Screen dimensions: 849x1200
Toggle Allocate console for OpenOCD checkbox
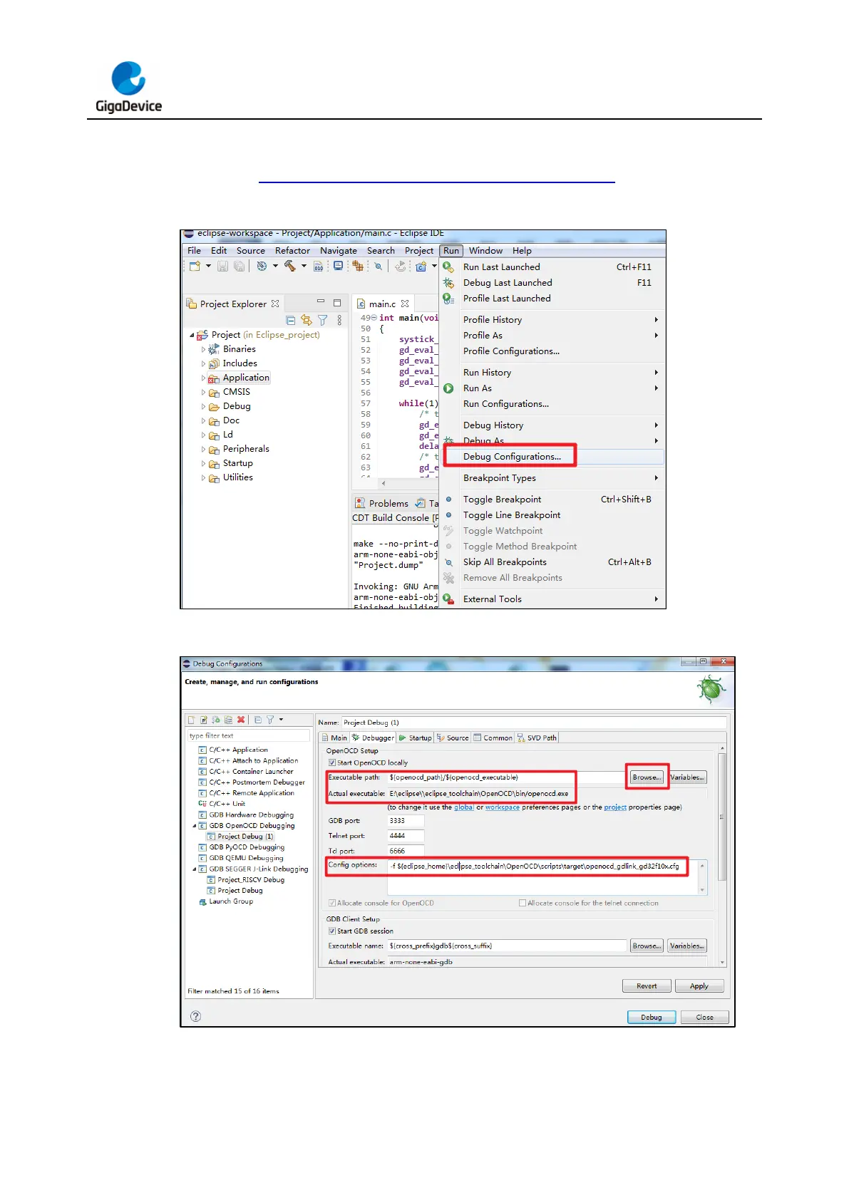coord(332,904)
